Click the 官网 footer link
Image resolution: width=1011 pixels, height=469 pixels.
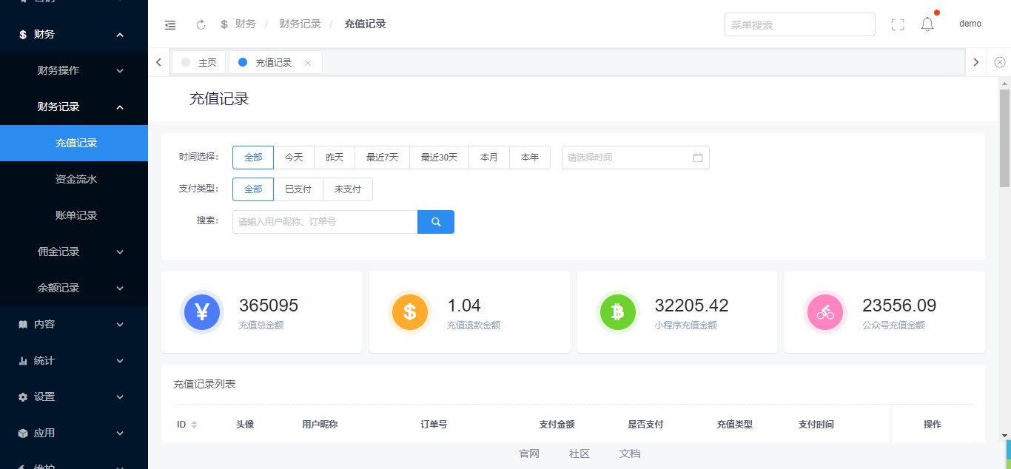529,453
